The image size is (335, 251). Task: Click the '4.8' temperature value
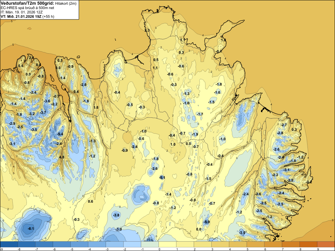pos(62,157)
